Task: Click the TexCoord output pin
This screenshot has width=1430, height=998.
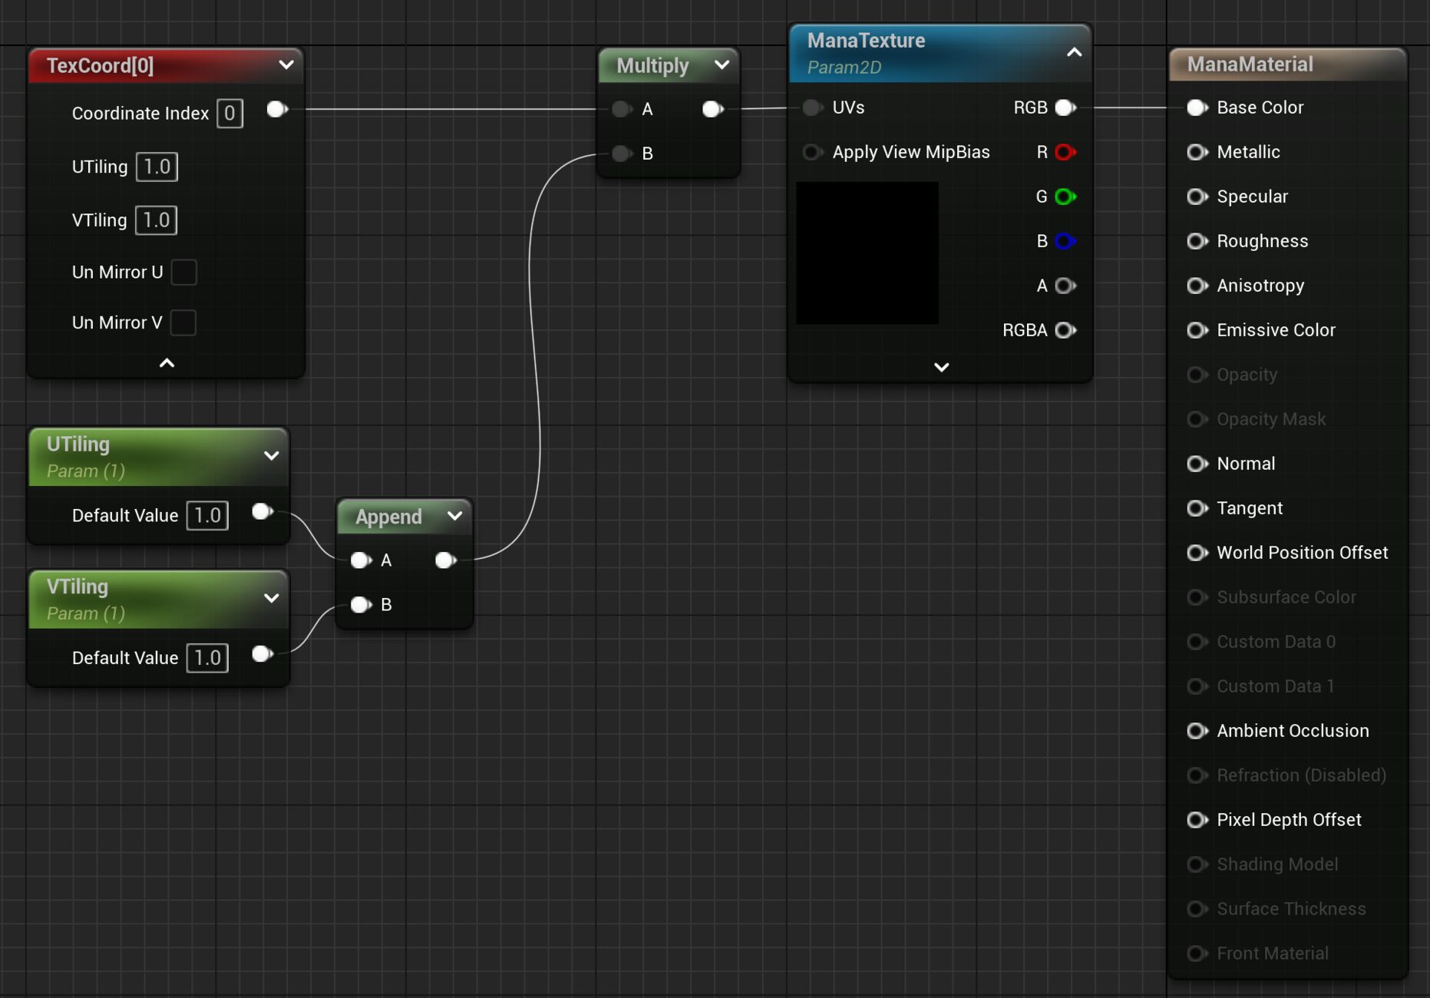Action: [x=276, y=109]
